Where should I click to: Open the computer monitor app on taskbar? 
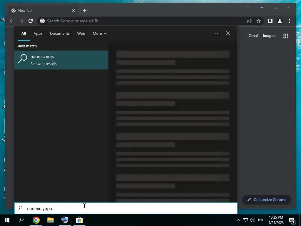[65, 220]
